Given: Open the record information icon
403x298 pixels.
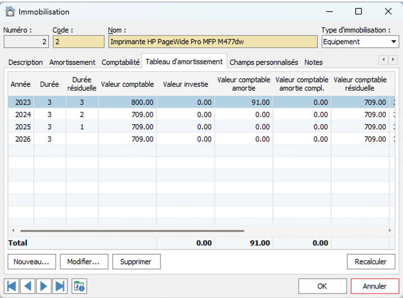Looking at the screenshot, I should (x=79, y=286).
